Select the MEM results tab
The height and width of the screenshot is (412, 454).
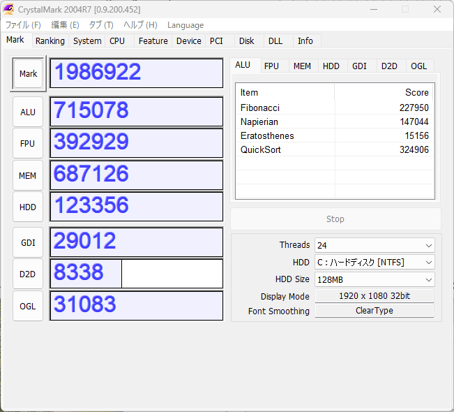pyautogui.click(x=302, y=66)
